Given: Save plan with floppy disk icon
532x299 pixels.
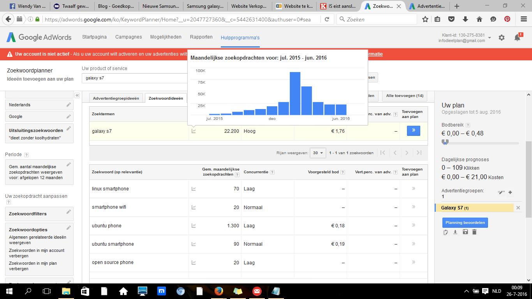Looking at the screenshot, I should [x=465, y=232].
